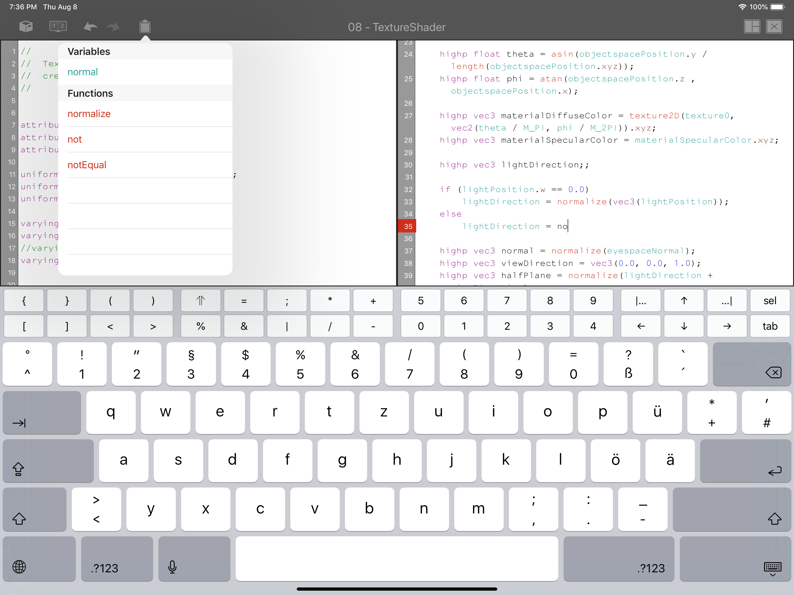Screen dimensions: 794x595
Task: Tap the Wi-Fi indicator in status bar
Action: click(x=742, y=7)
